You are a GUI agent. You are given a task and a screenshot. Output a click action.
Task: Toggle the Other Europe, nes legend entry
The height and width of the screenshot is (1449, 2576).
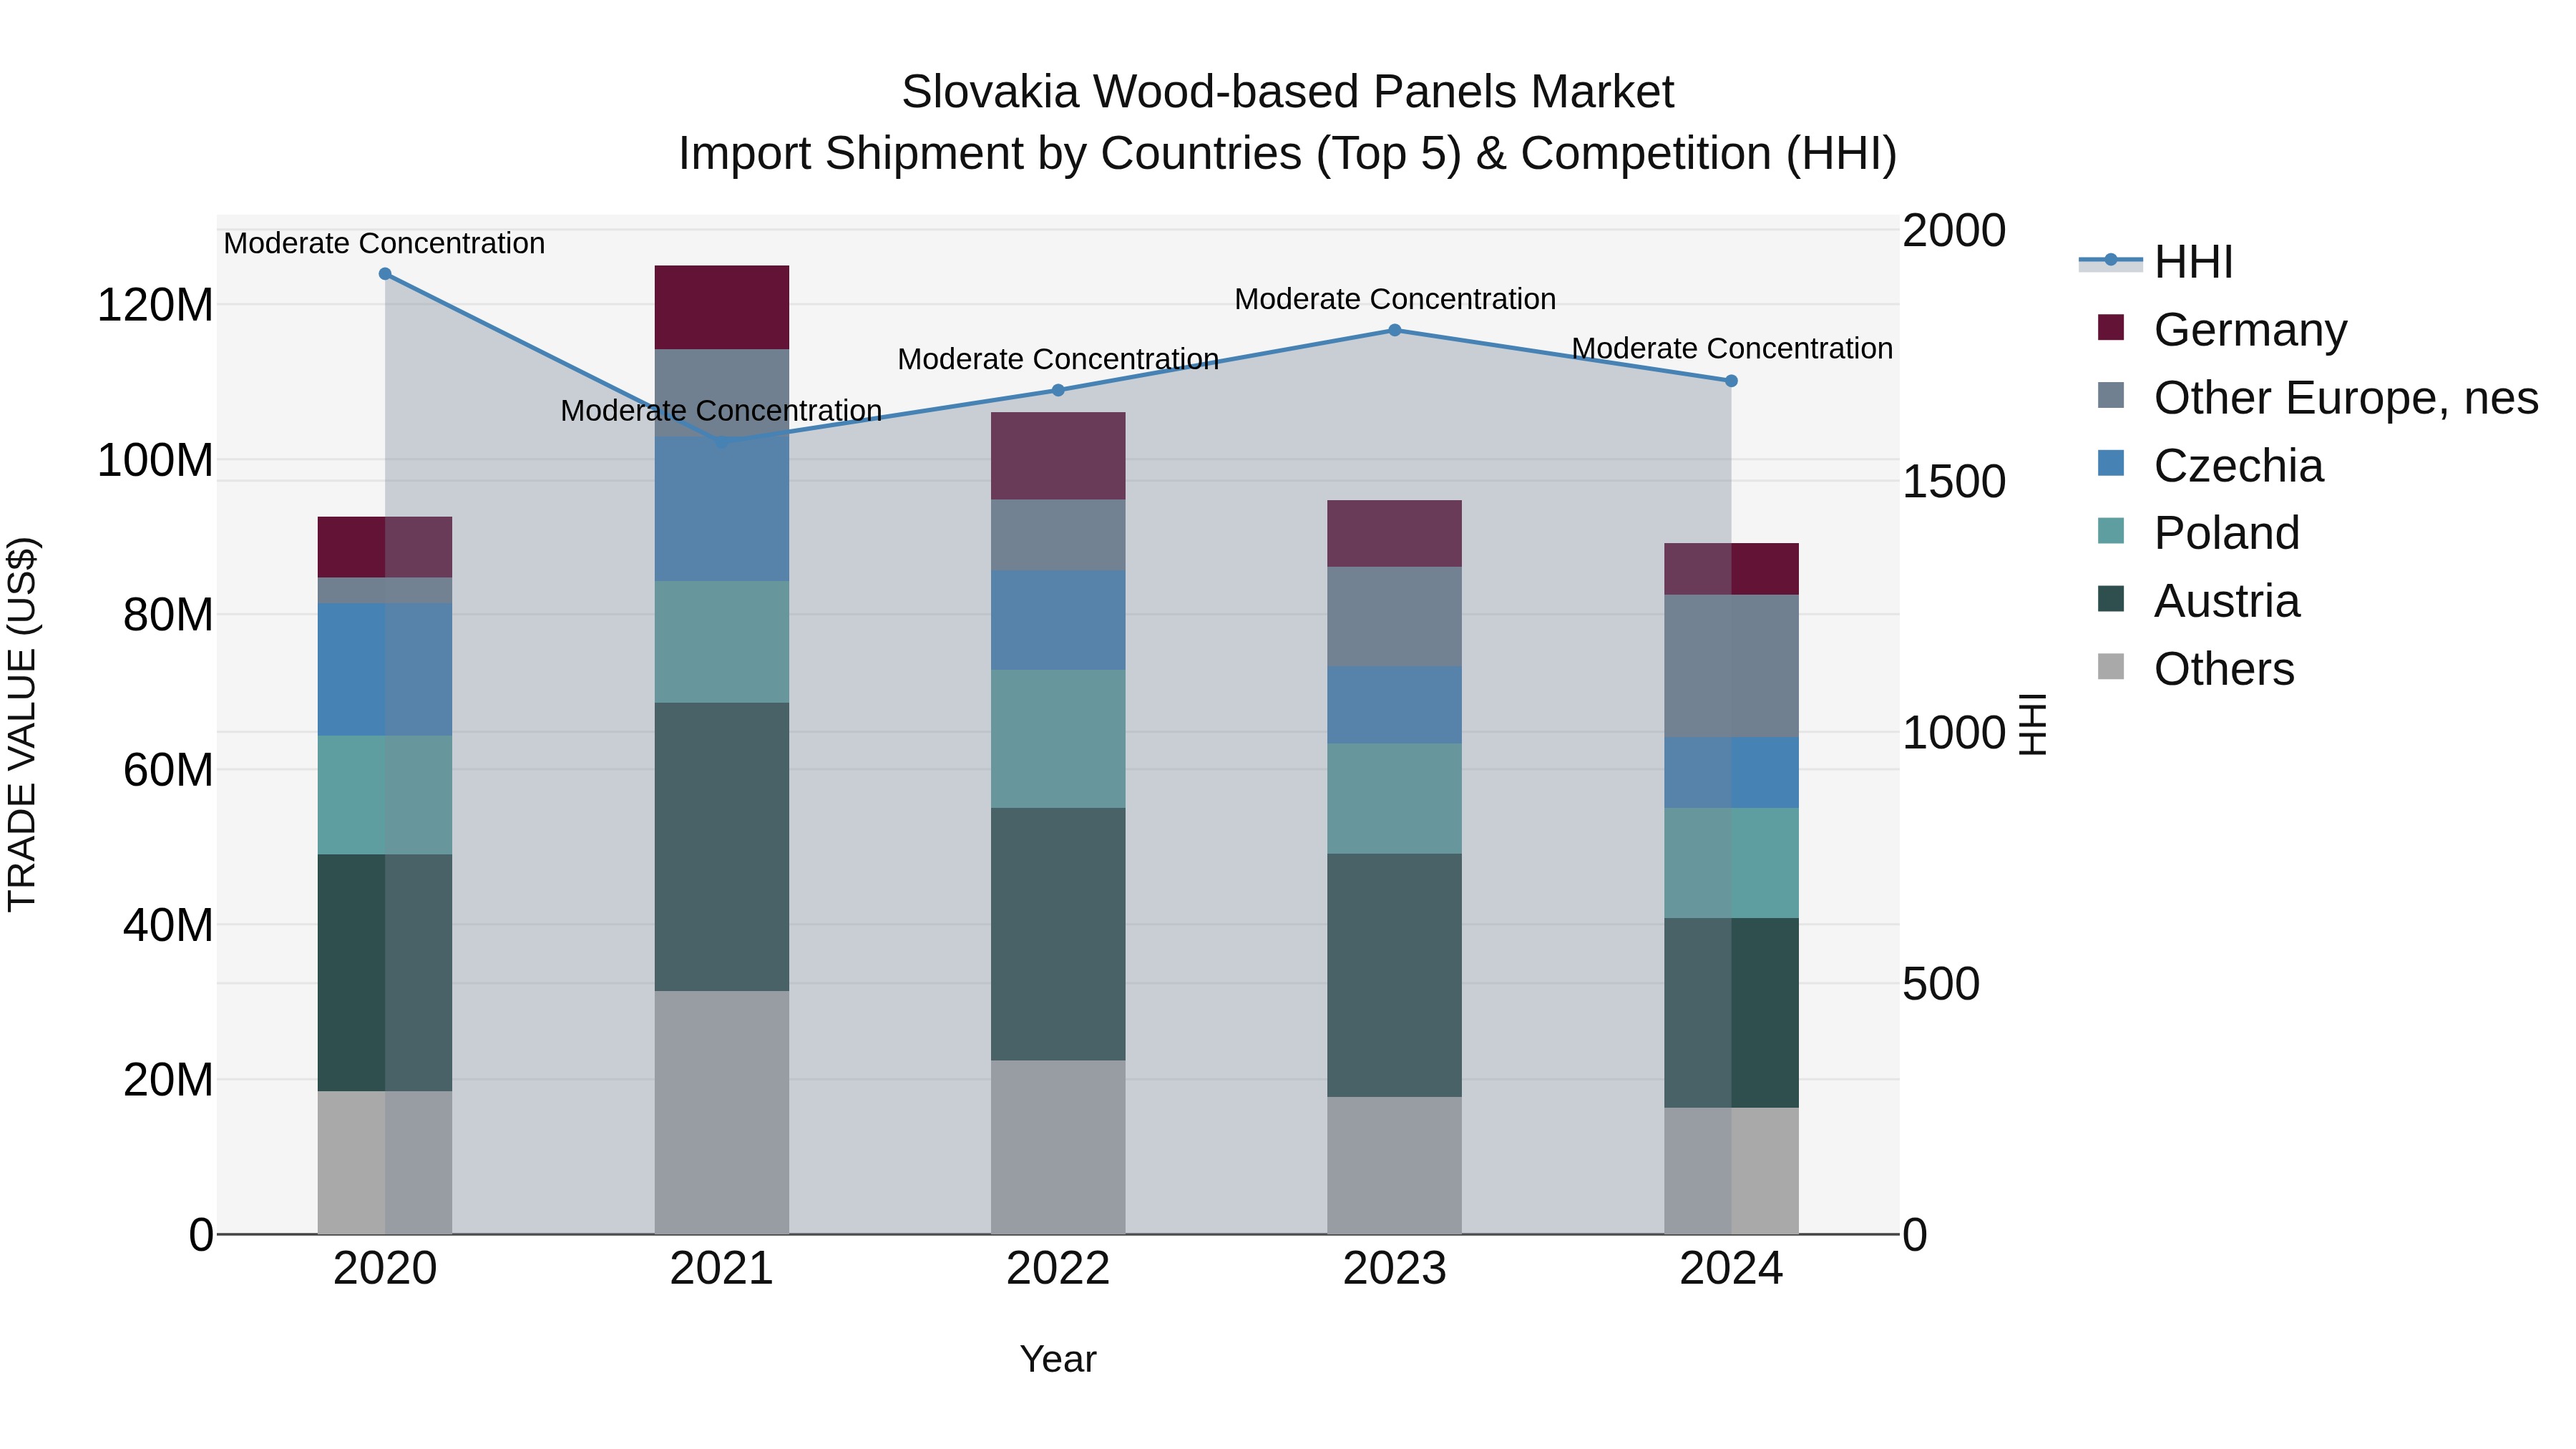[2318, 398]
